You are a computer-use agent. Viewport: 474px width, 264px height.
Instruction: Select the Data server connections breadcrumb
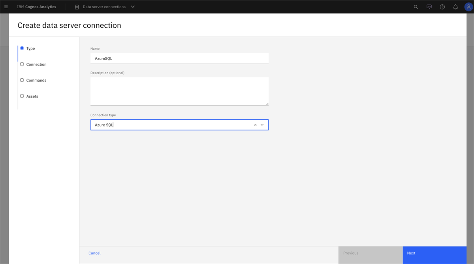[104, 6]
